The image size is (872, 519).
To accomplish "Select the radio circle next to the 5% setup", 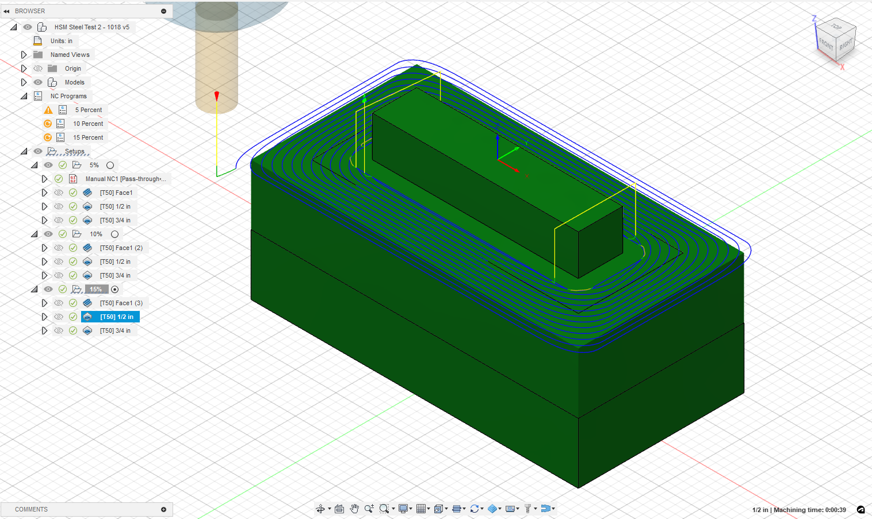I will coord(110,165).
